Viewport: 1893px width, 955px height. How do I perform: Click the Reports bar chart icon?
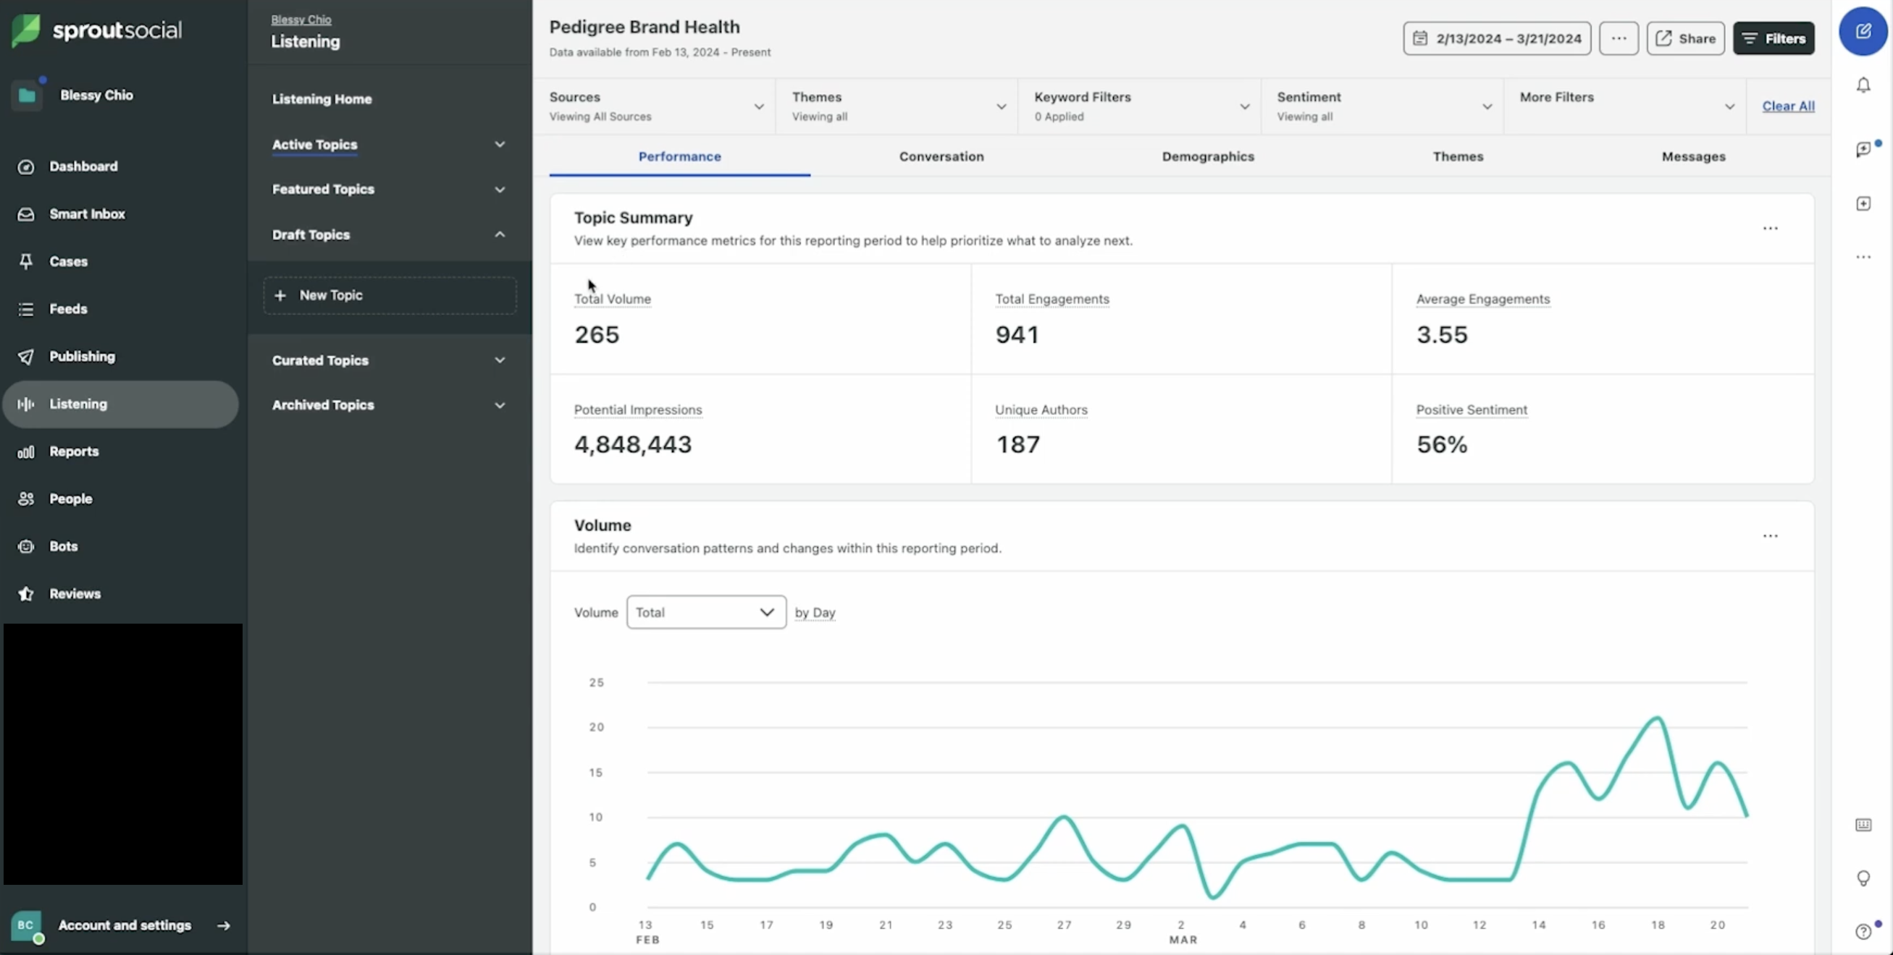26,451
